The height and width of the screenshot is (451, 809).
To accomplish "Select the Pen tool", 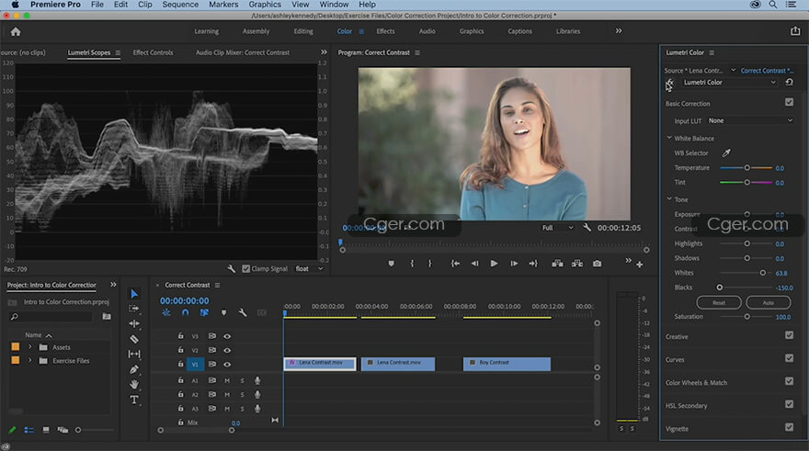I will (x=134, y=369).
